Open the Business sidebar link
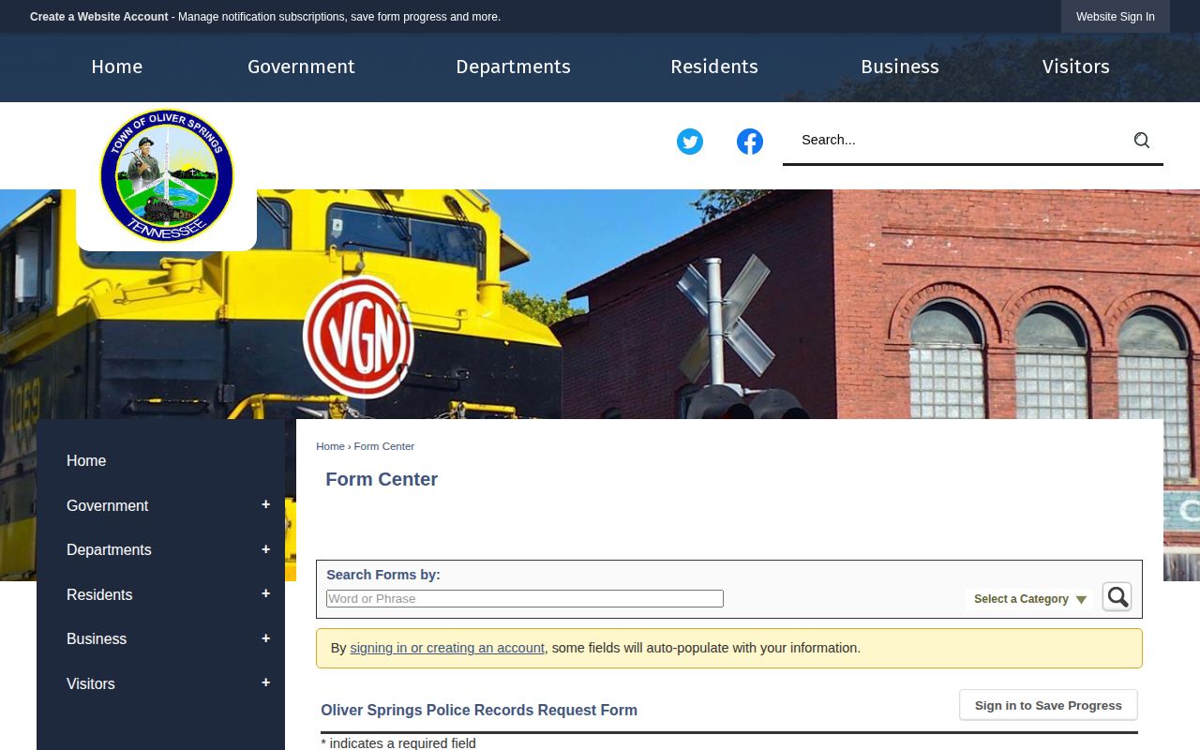 pyautogui.click(x=97, y=638)
